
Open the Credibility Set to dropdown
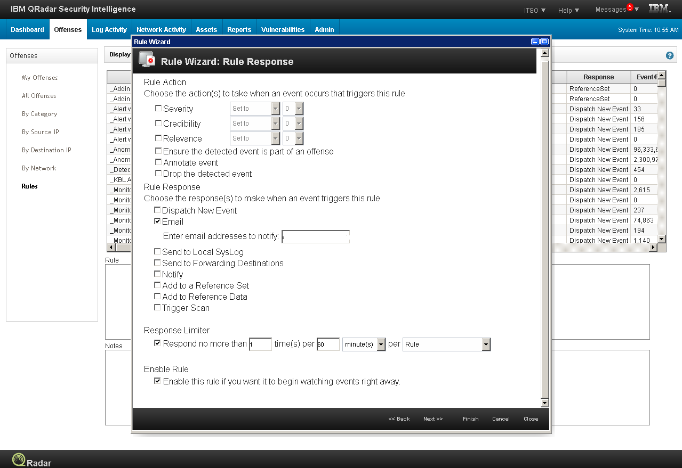pos(255,124)
